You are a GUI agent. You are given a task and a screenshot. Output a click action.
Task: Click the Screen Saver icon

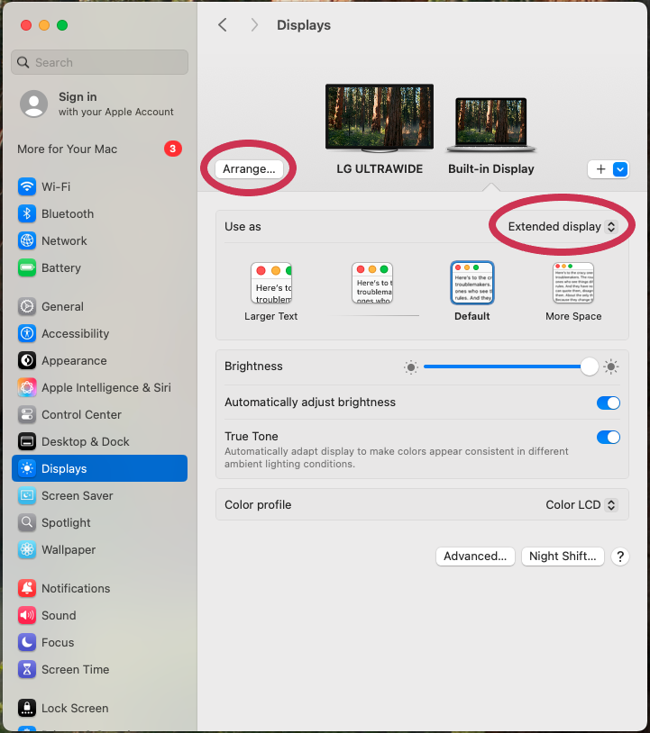(x=27, y=495)
